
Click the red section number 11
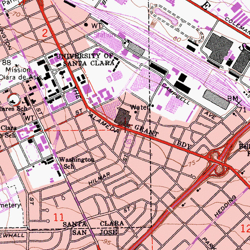[59, 217]
